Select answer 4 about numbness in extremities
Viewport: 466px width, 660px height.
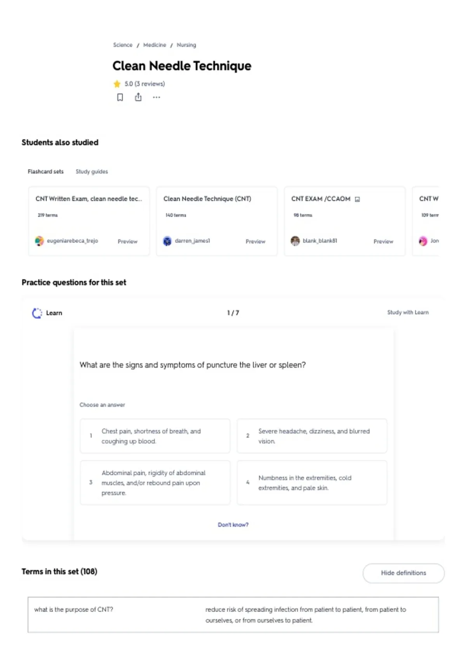coord(312,483)
